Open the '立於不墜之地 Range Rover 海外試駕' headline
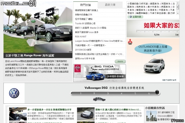The height and width of the screenshot is (123, 185). pos(29,56)
